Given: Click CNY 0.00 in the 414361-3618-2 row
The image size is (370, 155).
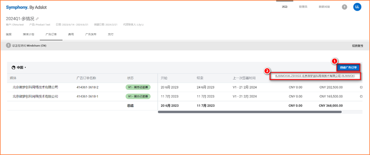Looking at the screenshot, I should pos(296,87).
